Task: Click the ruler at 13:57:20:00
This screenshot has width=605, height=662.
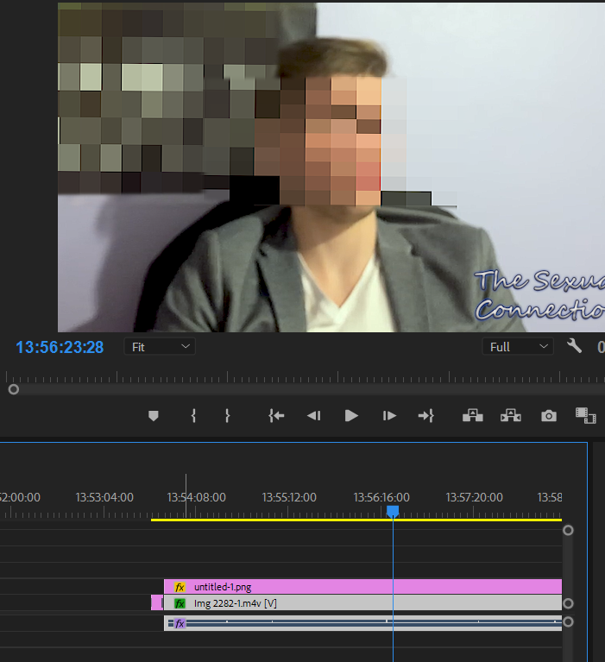Action: pyautogui.click(x=474, y=497)
